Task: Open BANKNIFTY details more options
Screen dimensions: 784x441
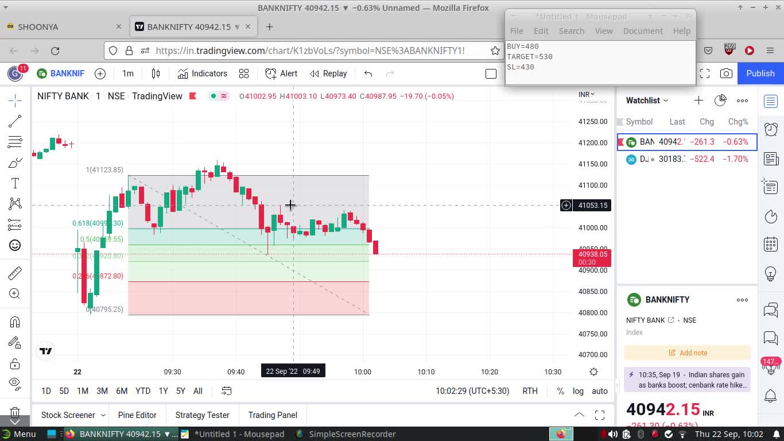Action: click(x=742, y=300)
